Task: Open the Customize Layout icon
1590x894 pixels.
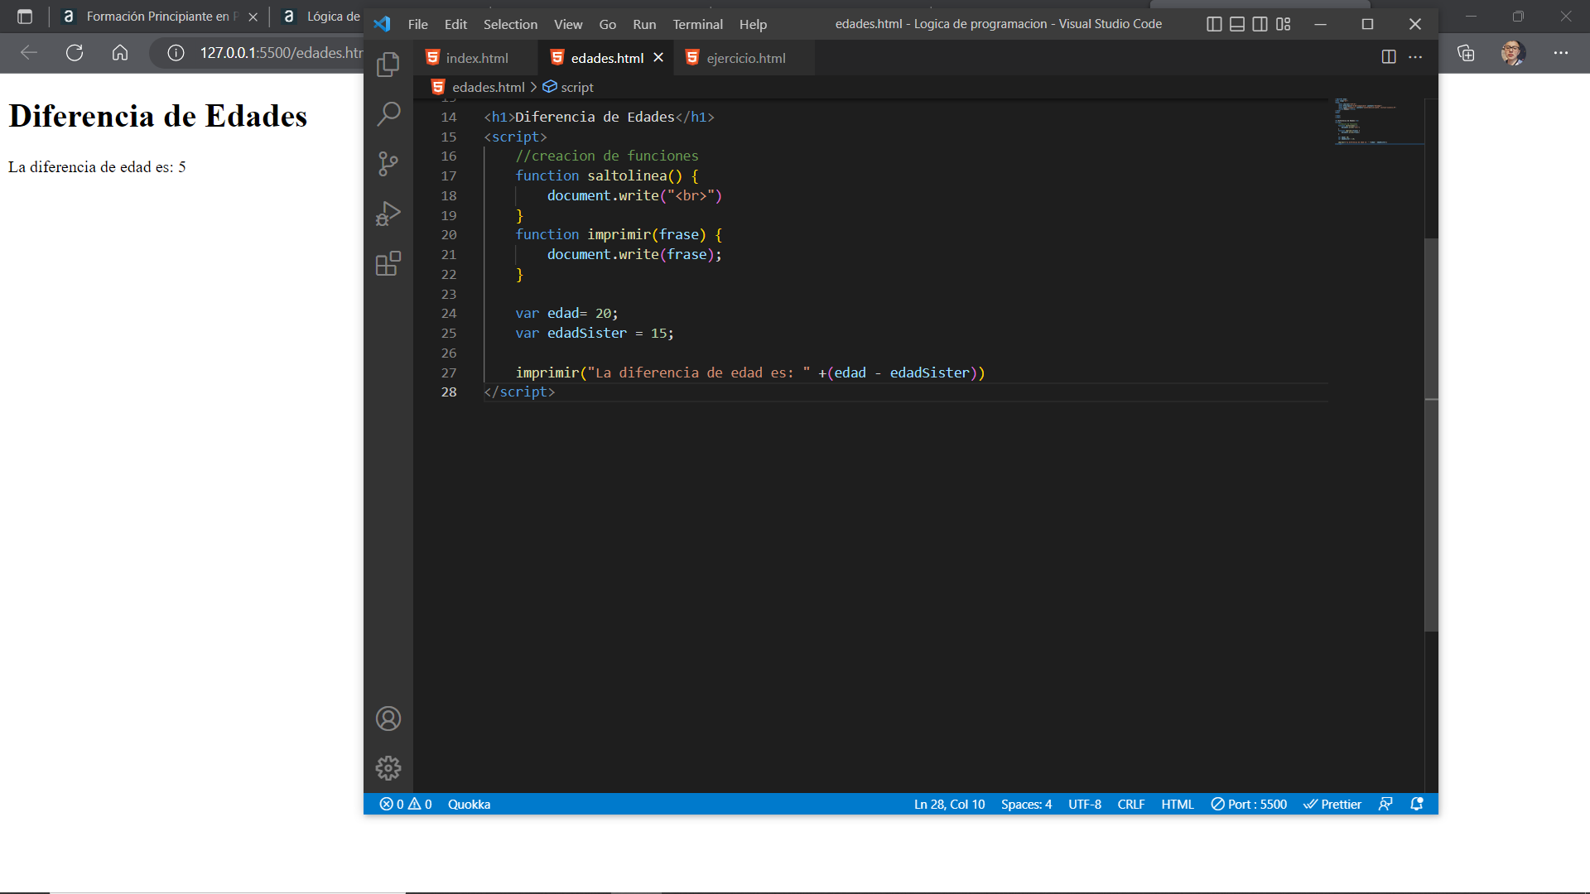Action: pyautogui.click(x=1283, y=24)
